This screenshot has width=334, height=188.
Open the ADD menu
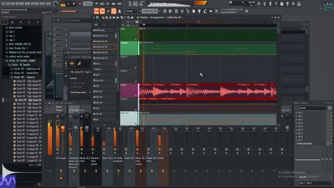click(x=13, y=4)
